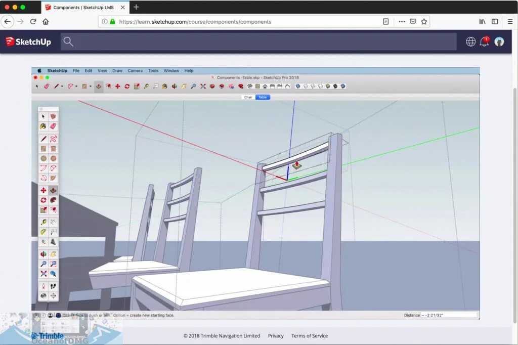Select Push/Pull in the top toolbar
This screenshot has width=518, height=345.
pyautogui.click(x=99, y=86)
